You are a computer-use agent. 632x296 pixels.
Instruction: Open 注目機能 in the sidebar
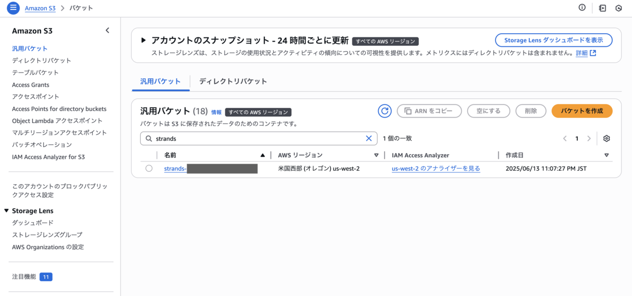[24, 277]
